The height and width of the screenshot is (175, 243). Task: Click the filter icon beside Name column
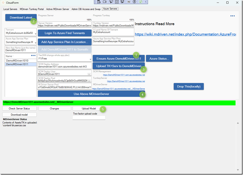13,56
